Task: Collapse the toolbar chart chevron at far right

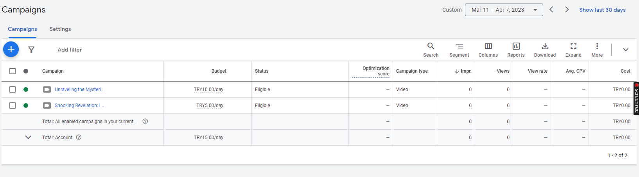Action: (626, 50)
